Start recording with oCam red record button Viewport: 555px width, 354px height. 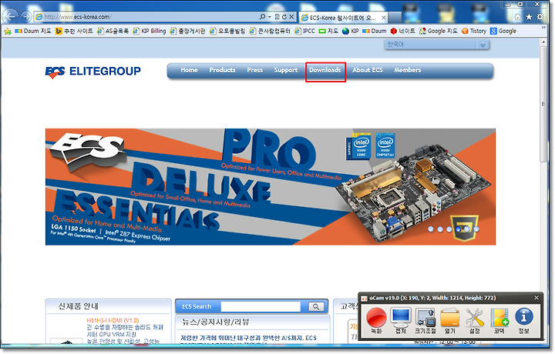tap(376, 320)
